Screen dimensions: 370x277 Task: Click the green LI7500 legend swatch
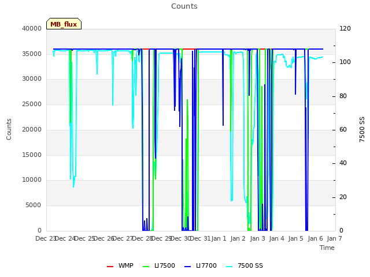coord(146,267)
